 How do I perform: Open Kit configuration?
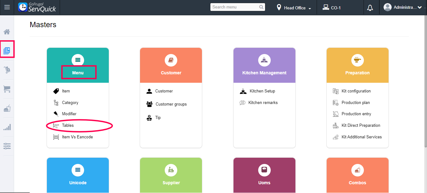click(x=356, y=91)
